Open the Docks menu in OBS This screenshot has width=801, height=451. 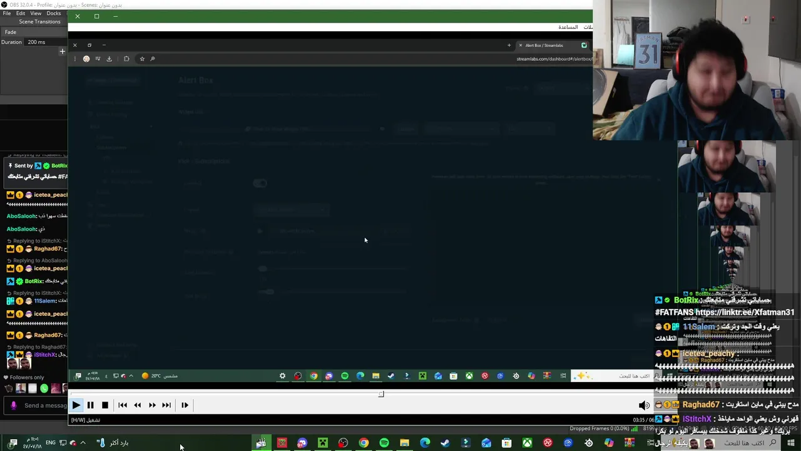[x=54, y=13]
